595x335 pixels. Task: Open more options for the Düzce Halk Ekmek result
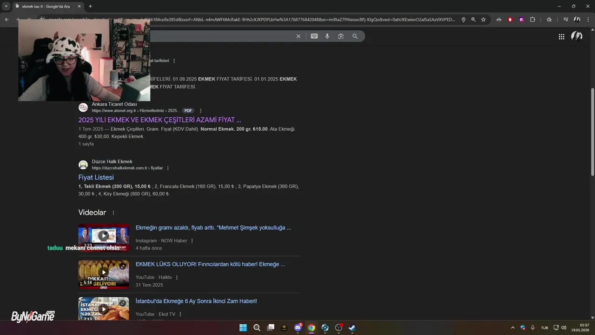pyautogui.click(x=168, y=168)
